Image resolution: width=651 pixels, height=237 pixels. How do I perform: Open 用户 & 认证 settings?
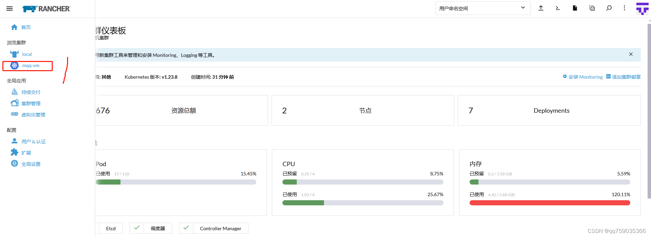pyautogui.click(x=34, y=142)
